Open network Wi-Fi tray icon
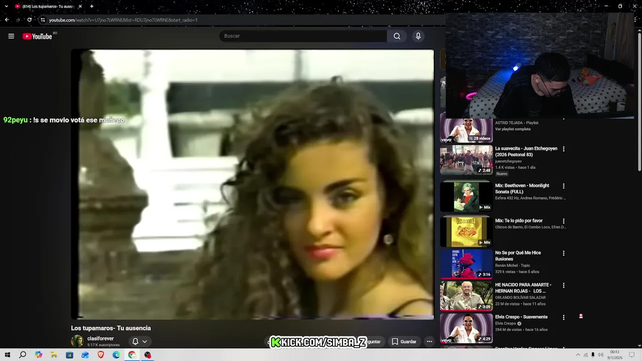Screen dimensions: 642x361 pyautogui.click(x=586, y=354)
